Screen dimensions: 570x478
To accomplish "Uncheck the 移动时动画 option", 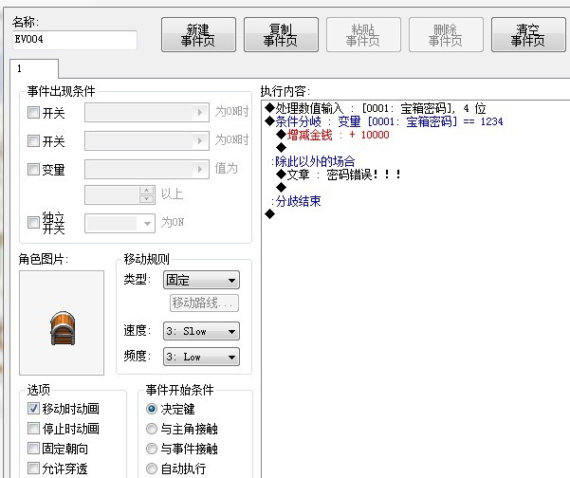I will (x=33, y=409).
